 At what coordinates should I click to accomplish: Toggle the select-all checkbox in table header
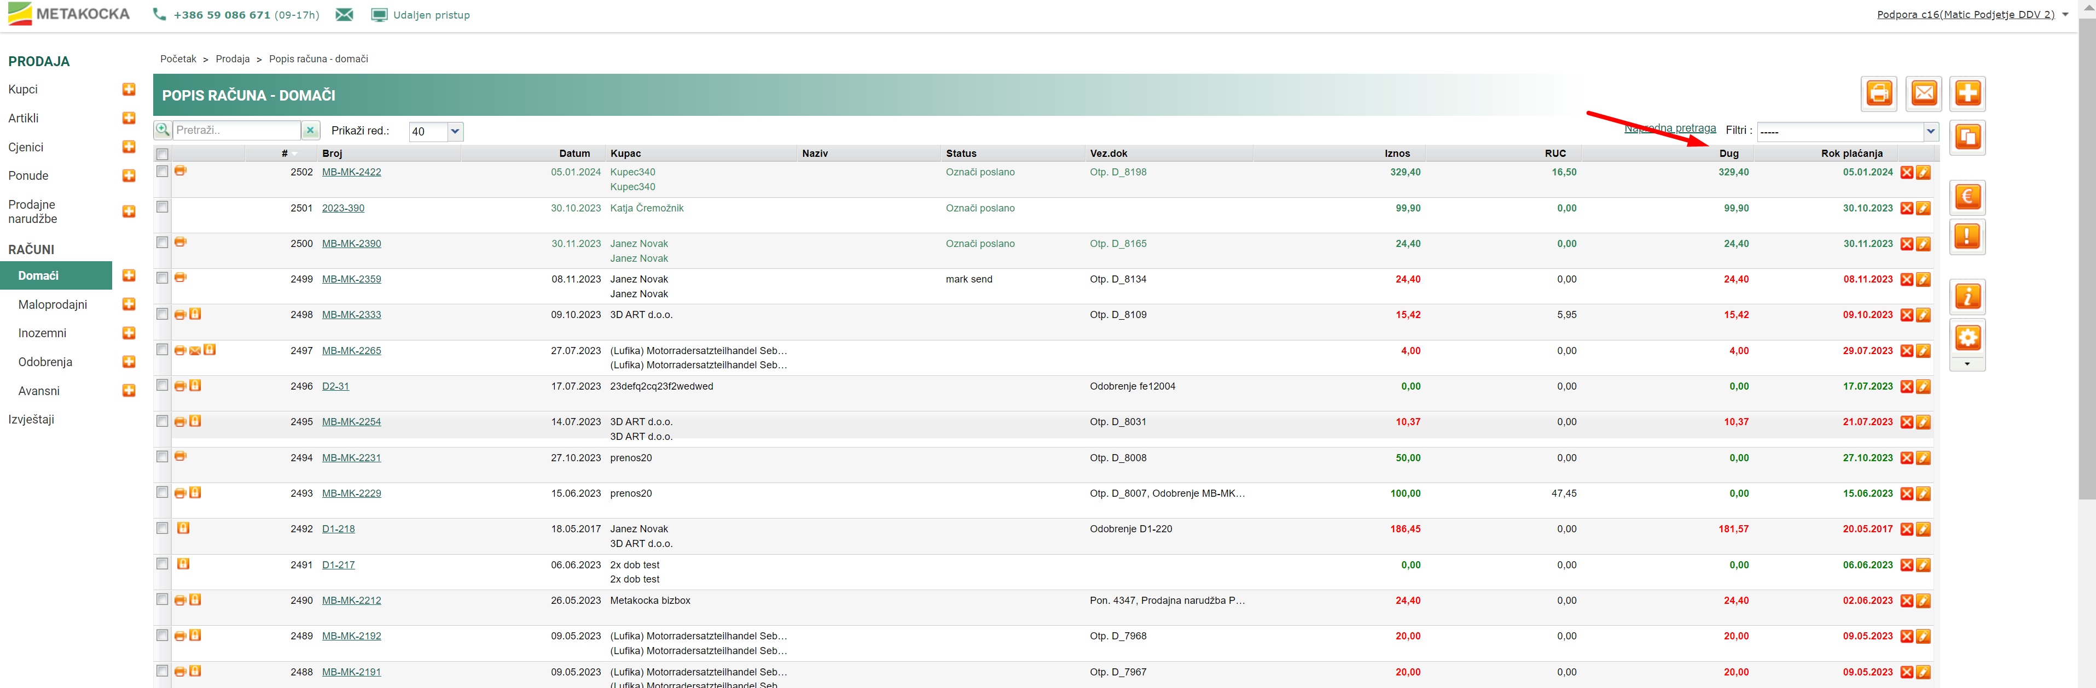tap(162, 154)
